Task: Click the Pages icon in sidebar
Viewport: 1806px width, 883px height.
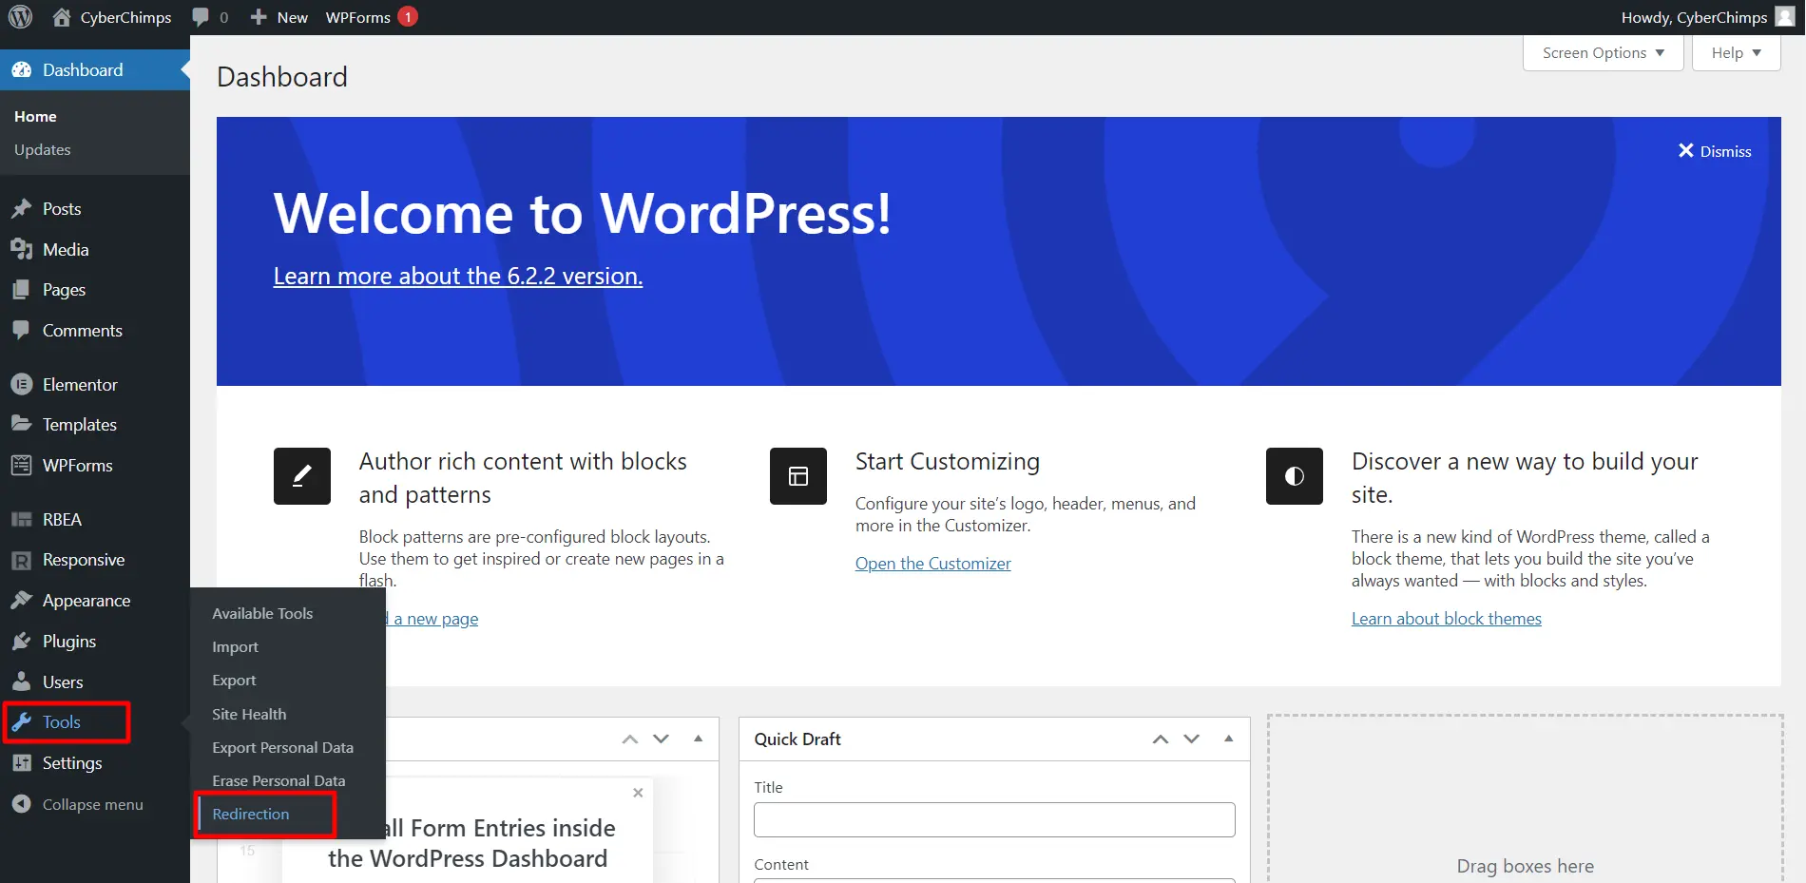Action: tap(22, 290)
